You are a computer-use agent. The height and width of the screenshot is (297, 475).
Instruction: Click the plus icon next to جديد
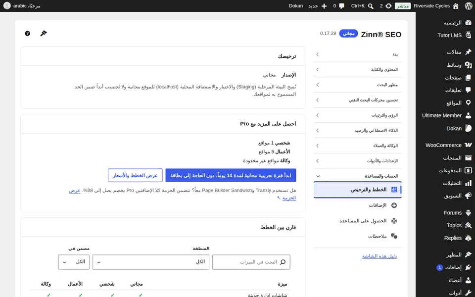coord(324,6)
